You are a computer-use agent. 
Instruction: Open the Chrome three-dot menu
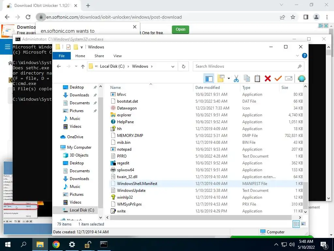click(327, 17)
